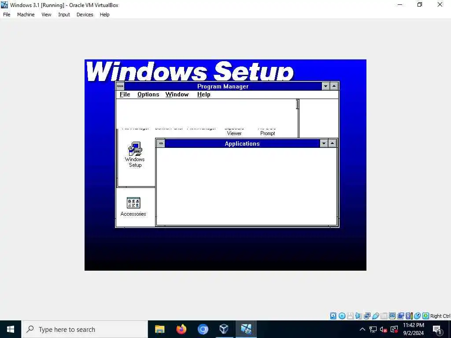Screen dimensions: 451x338
Task: Open Program Manager's File menu
Action: coord(125,94)
